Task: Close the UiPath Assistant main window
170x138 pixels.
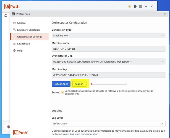Action: click(152, 7)
